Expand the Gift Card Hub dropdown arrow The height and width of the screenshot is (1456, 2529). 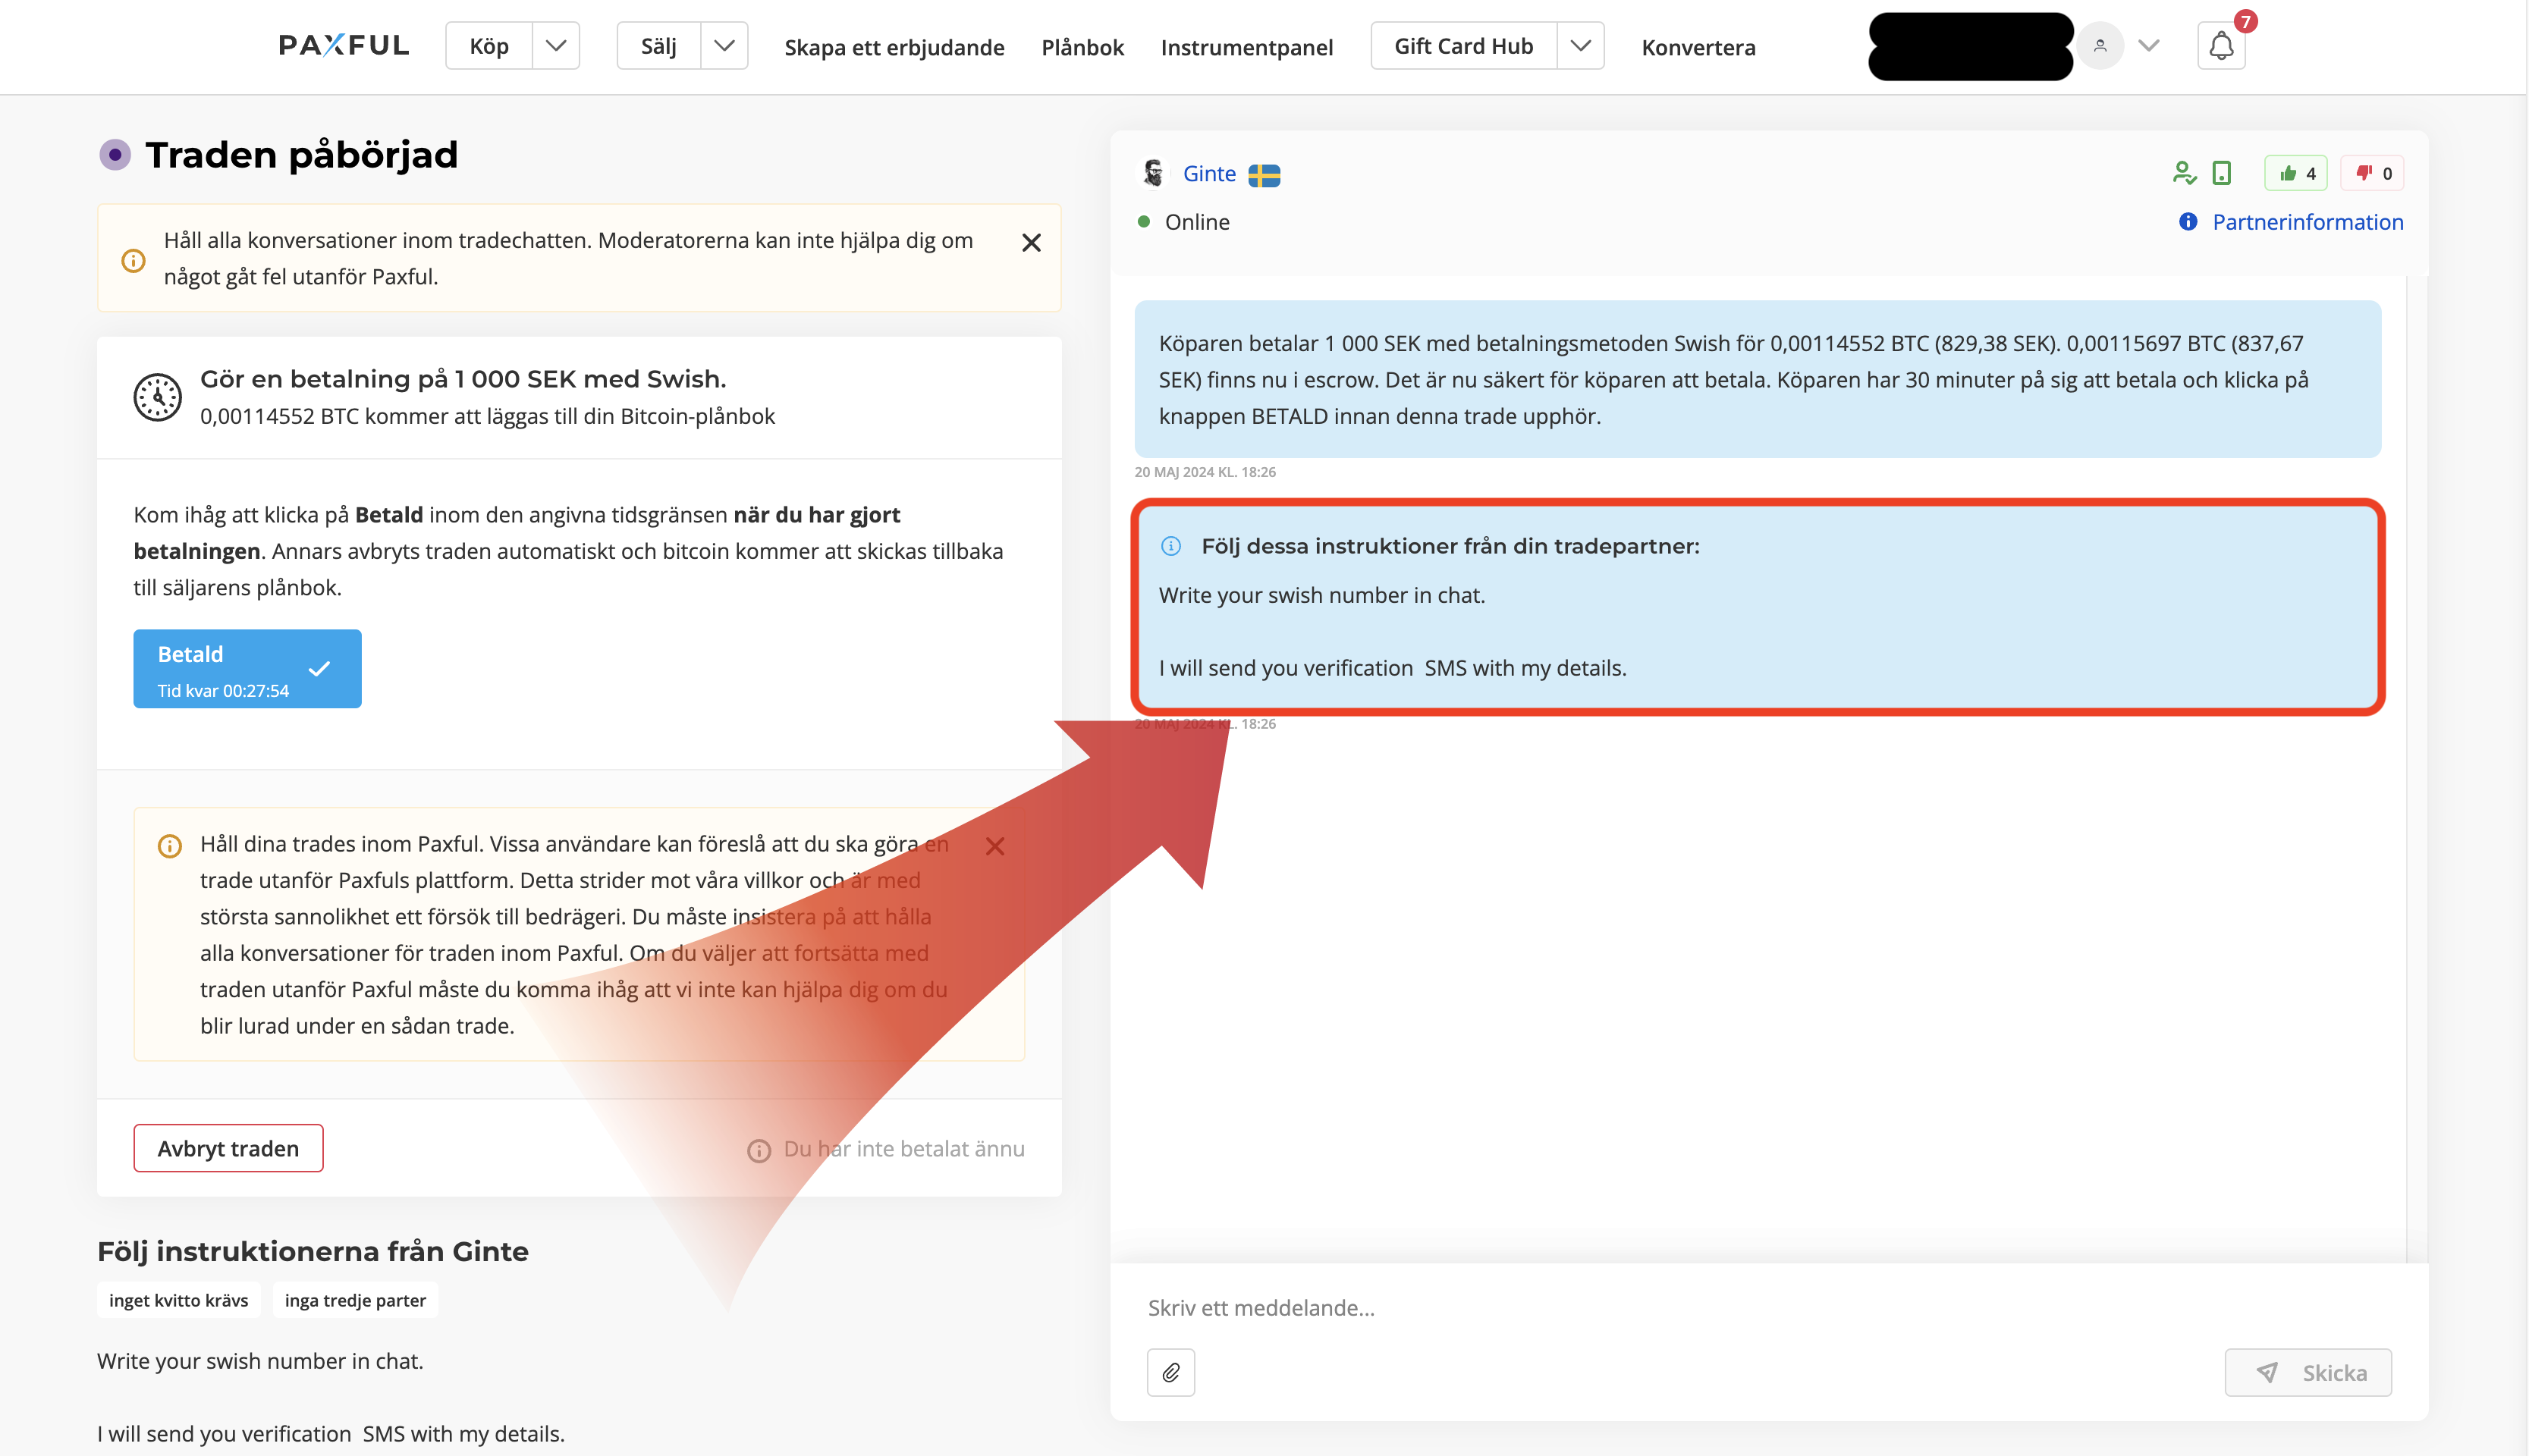click(x=1580, y=46)
